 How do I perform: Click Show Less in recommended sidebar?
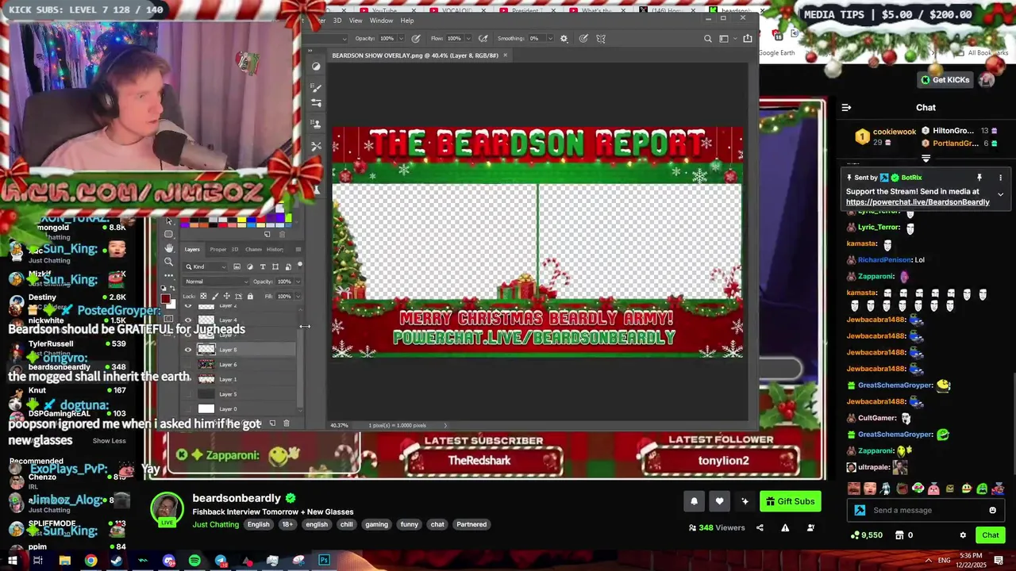point(109,441)
